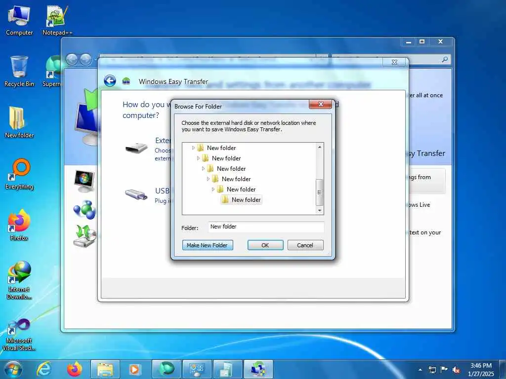Click the 'Browse For Folder' title text
Viewport: 506px width, 379px height.
pyautogui.click(x=198, y=107)
